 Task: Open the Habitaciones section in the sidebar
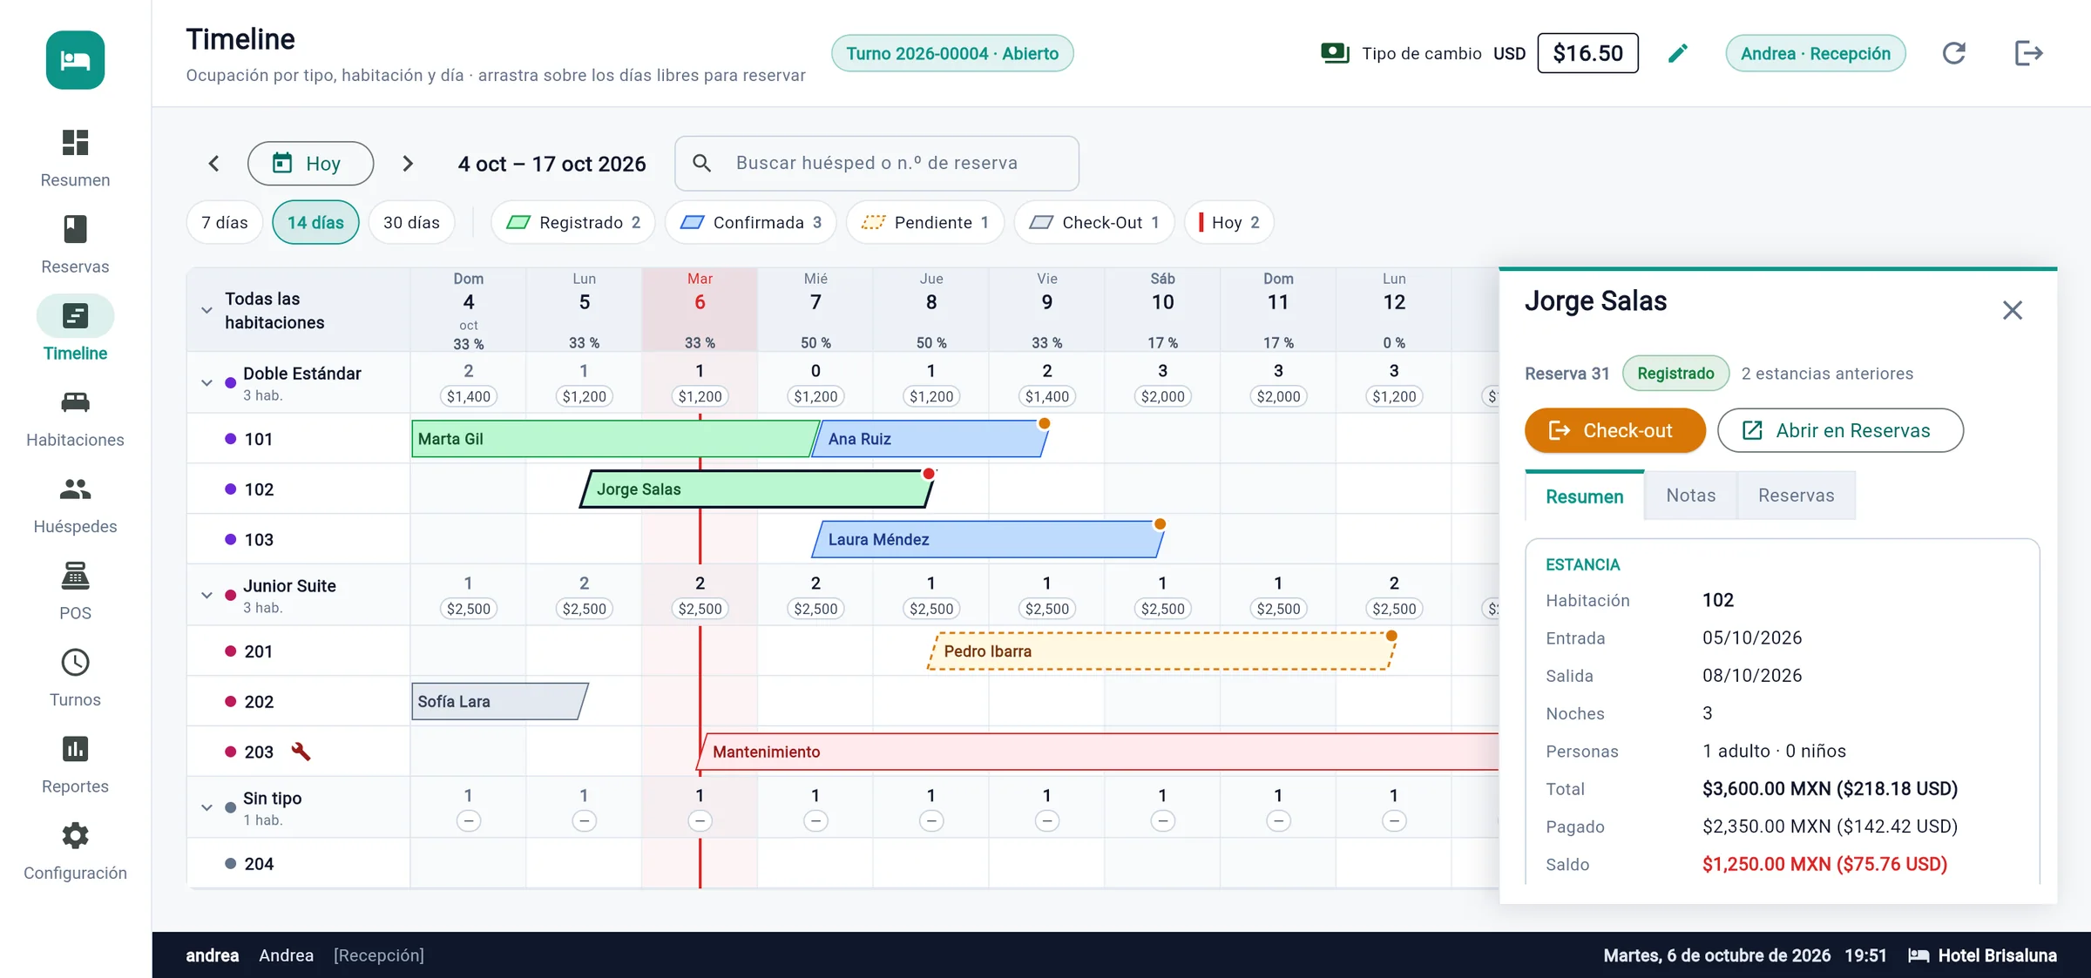pos(75,418)
